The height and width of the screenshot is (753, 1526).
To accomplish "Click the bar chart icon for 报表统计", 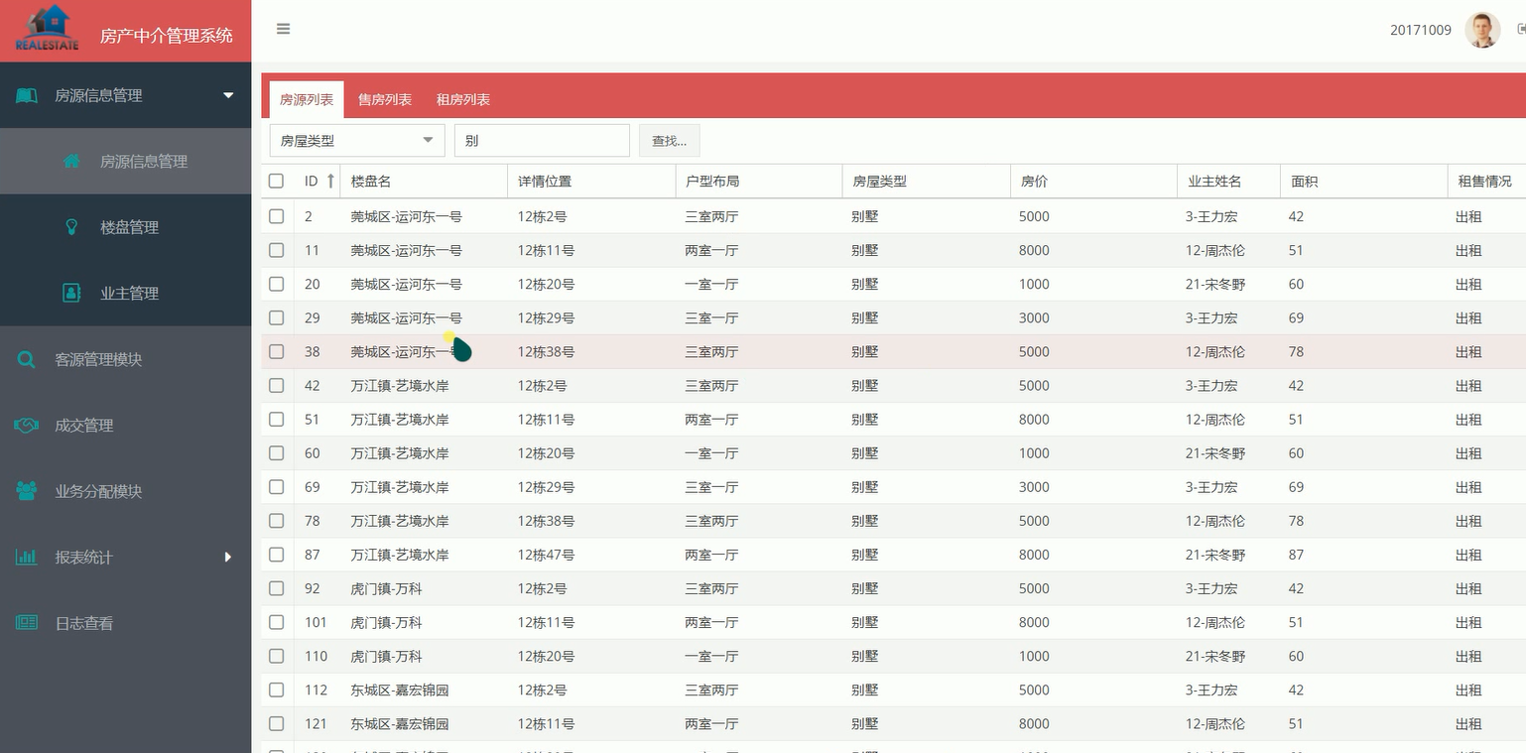I will click(27, 557).
